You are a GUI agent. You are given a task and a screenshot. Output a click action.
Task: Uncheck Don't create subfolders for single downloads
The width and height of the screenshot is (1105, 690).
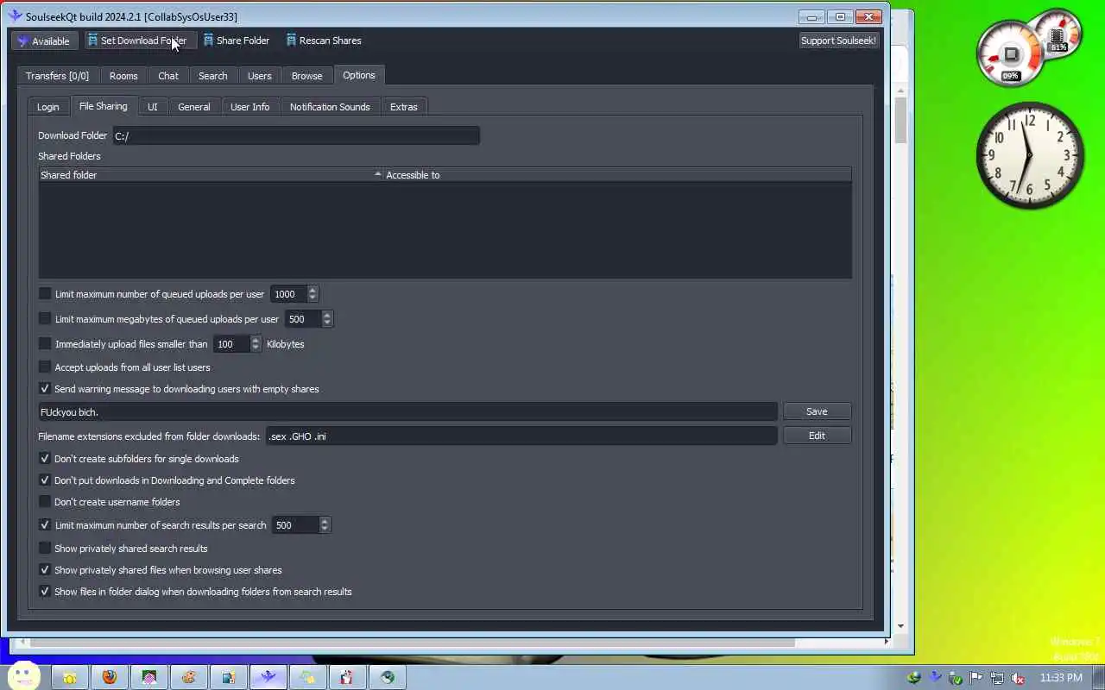(45, 459)
